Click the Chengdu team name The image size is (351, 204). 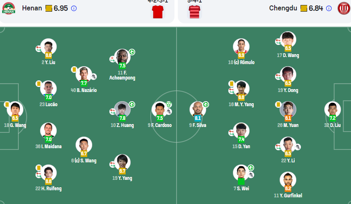[x=283, y=8]
